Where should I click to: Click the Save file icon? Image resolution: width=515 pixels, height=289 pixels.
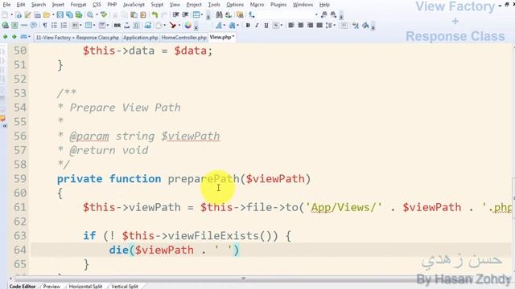pos(60,14)
